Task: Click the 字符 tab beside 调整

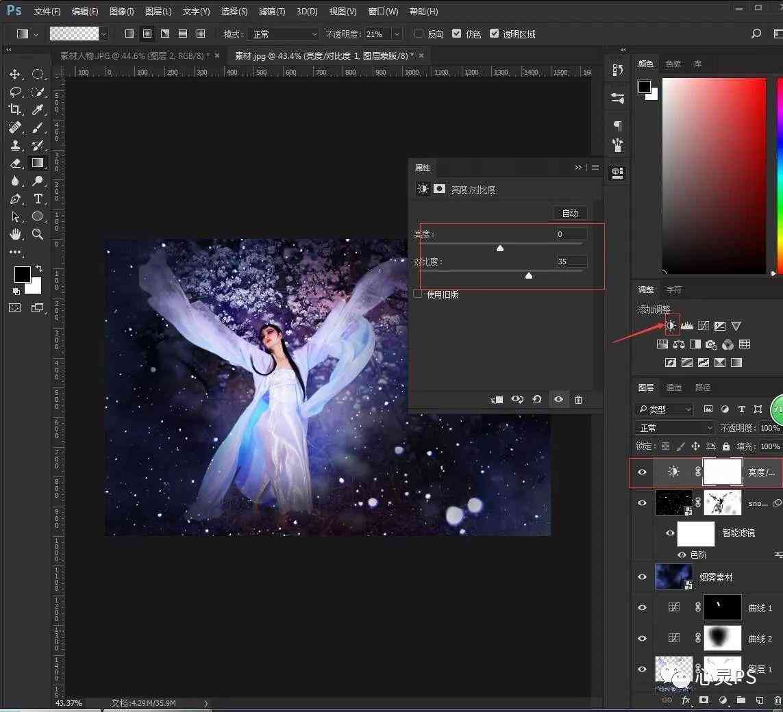Action: click(673, 290)
